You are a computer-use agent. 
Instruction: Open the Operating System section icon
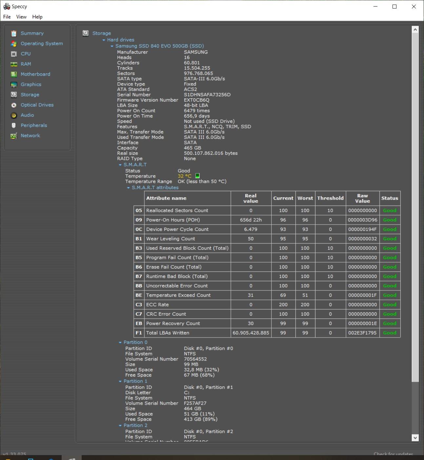(x=14, y=44)
